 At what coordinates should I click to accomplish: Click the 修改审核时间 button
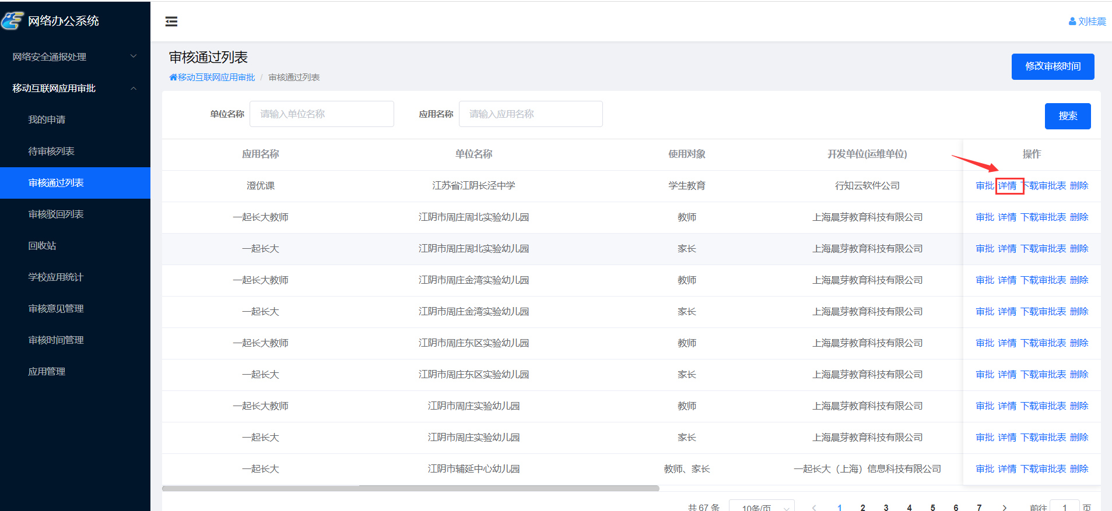click(x=1053, y=66)
